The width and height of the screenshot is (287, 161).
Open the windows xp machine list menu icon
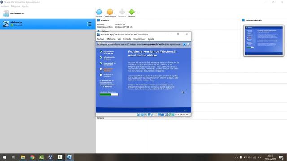click(x=89, y=24)
